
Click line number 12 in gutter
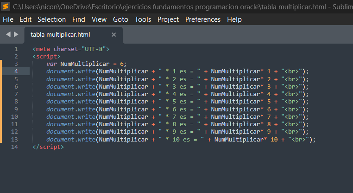[14, 132]
